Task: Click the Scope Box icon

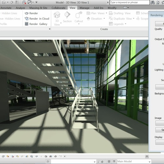Action: (138, 18)
